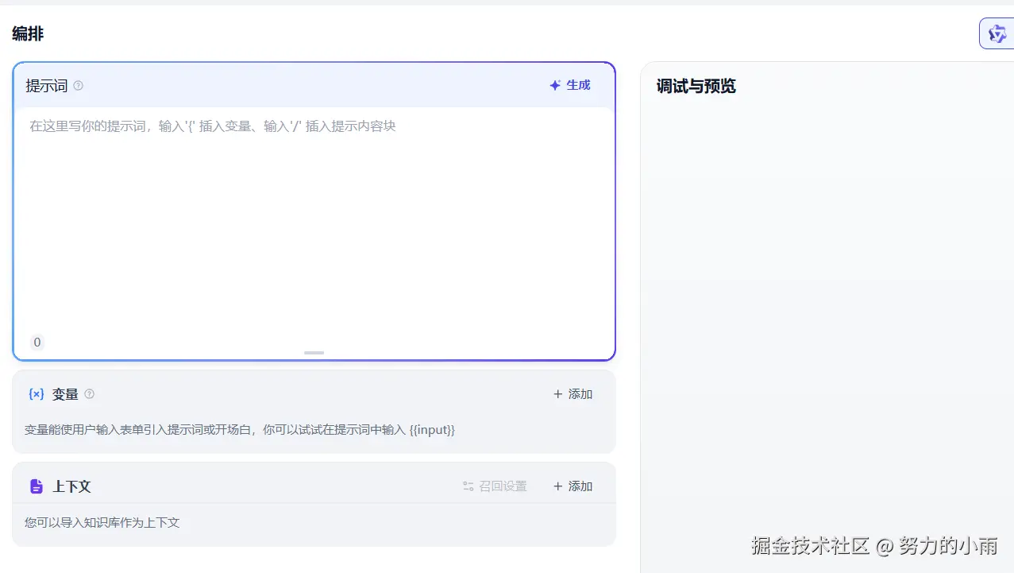Click the variables {x} icon
Viewport: 1014px width, 573px height.
point(37,394)
